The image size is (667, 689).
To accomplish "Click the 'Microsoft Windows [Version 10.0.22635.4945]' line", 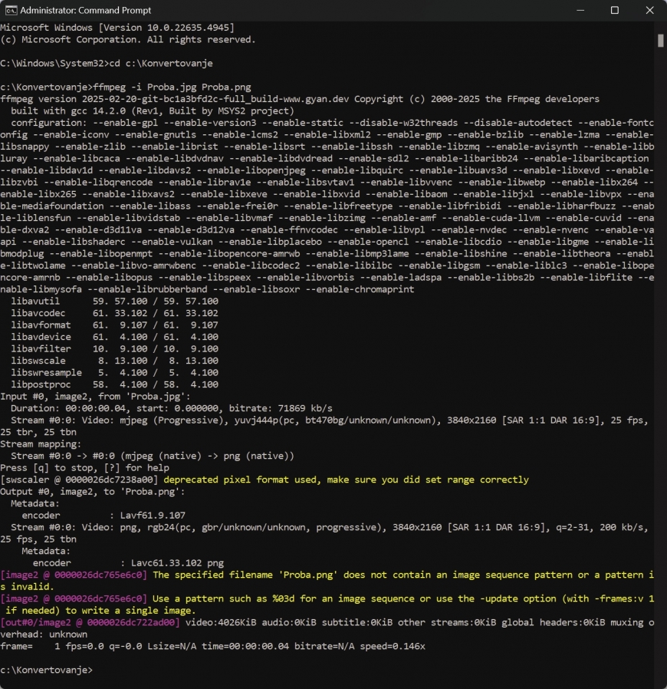I will 117,28.
